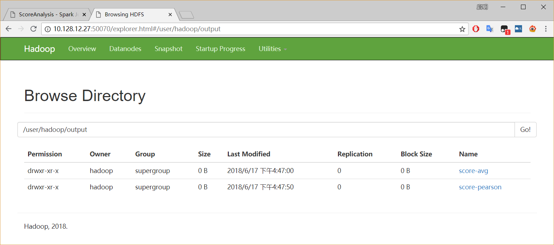The width and height of the screenshot is (554, 245).
Task: Click the 4:47:00 modified timestamp
Action: [x=260, y=171]
